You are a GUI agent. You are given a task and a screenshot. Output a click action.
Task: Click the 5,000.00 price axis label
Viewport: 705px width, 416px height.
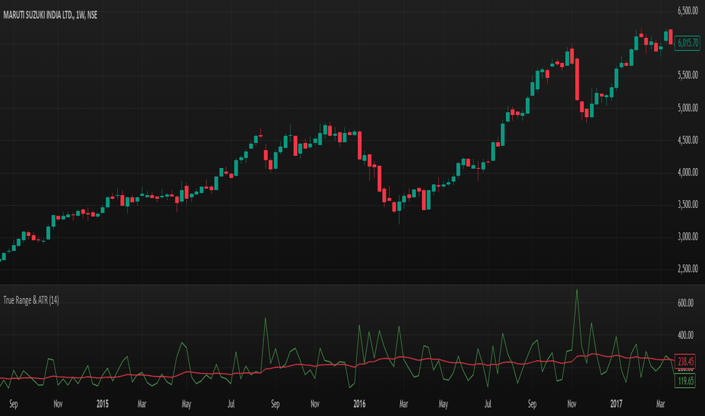pos(688,108)
